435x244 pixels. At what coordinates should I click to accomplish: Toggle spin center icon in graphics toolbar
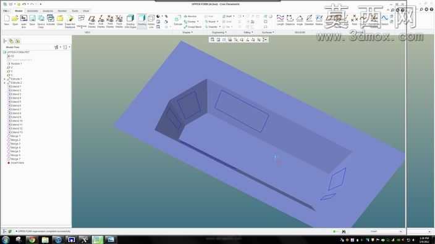pyautogui.click(x=265, y=40)
